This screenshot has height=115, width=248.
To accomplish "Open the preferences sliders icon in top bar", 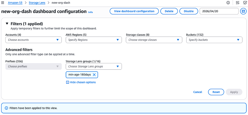I will click(237, 3).
